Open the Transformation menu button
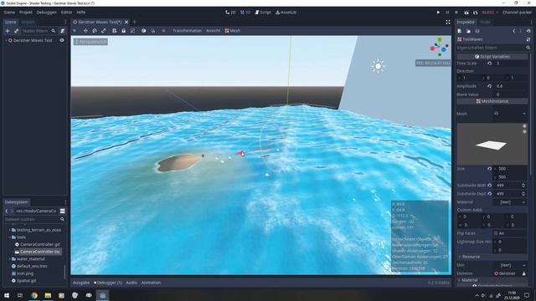Screen dimensions: 536x301 click(187, 31)
